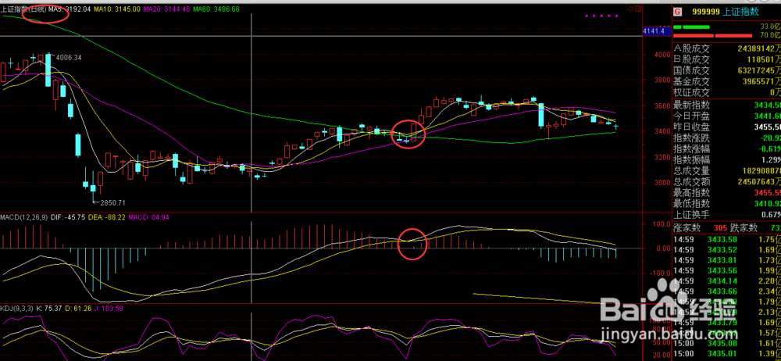The width and height of the screenshot is (781, 361).
Task: Click the green buy-volume bar at 33.0亿
Action: tap(691, 27)
